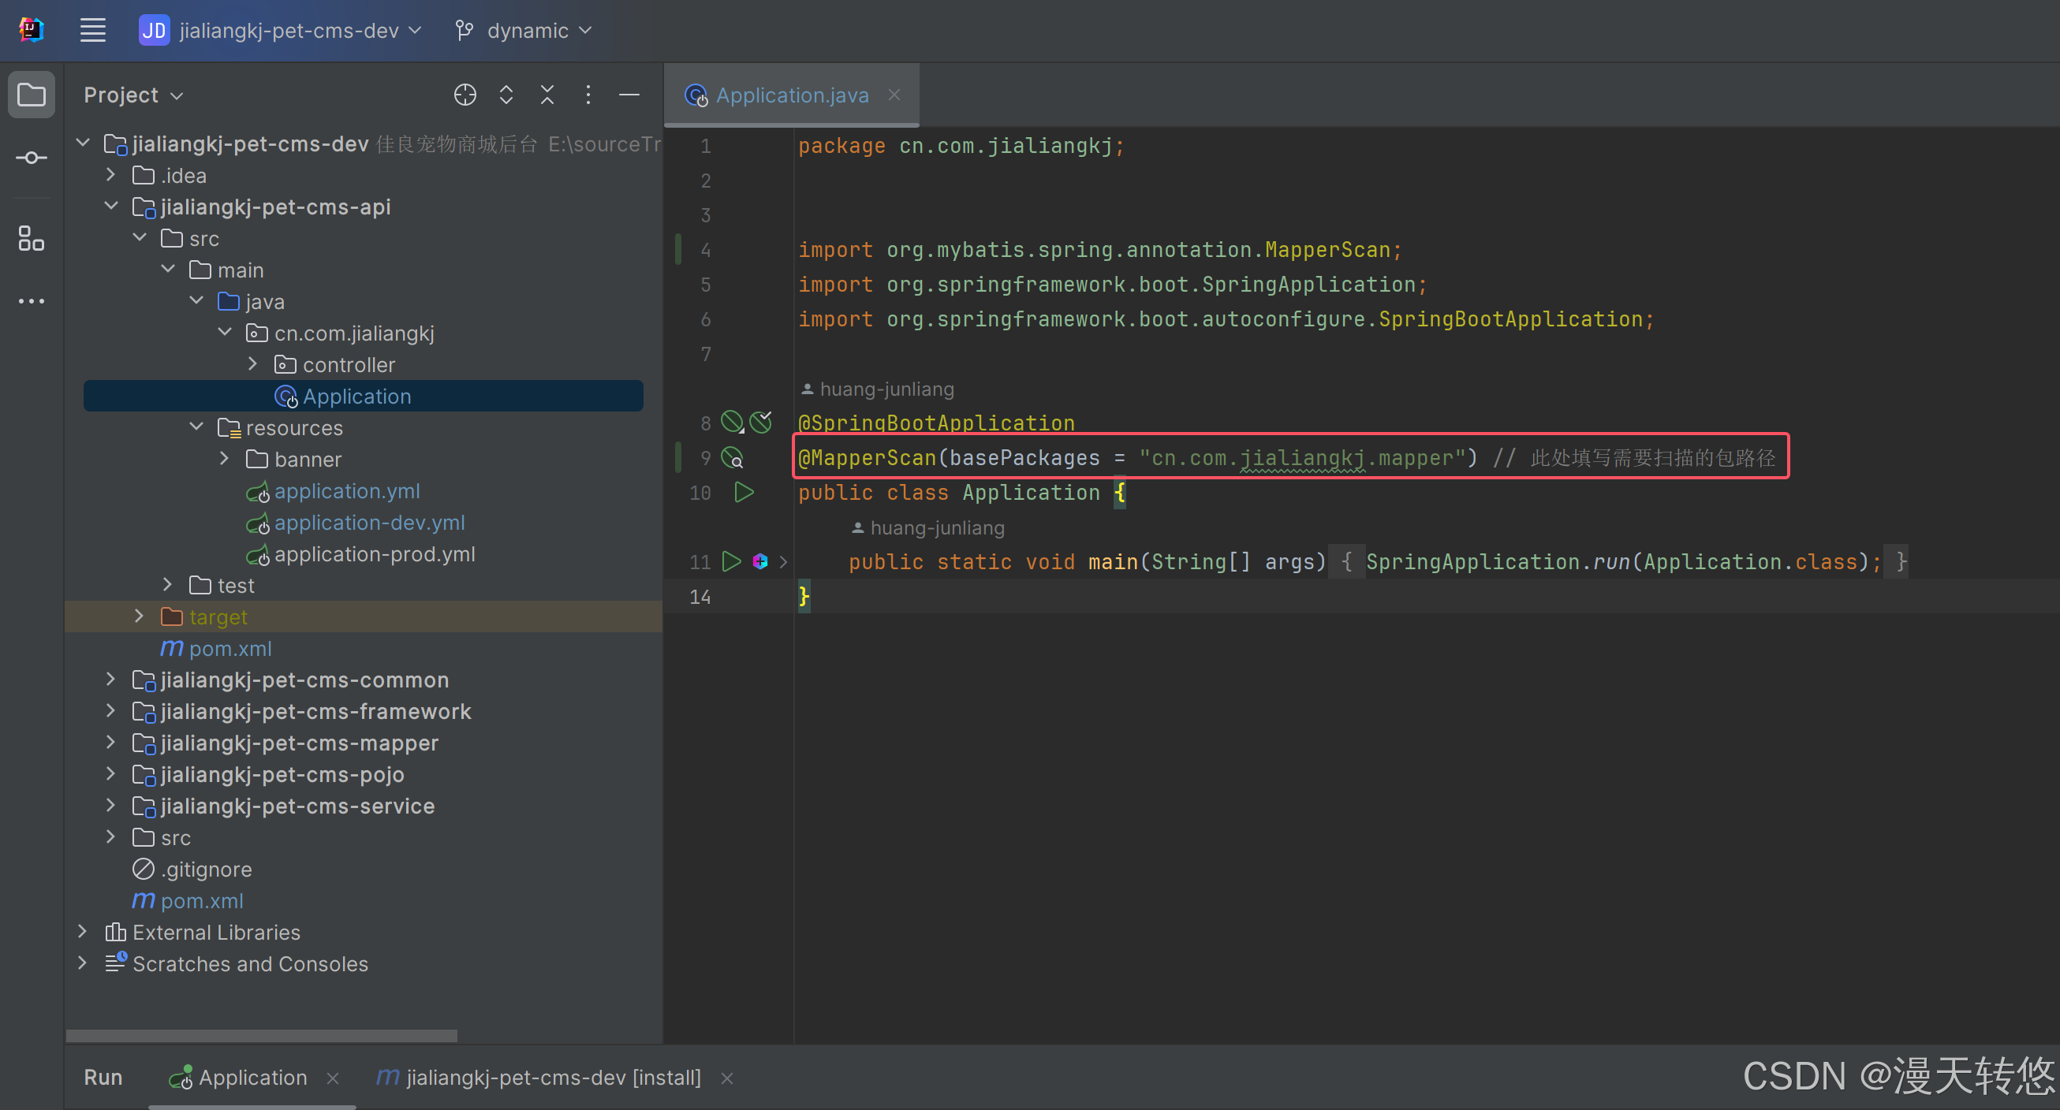
Task: Open the Structure tool window icon
Action: pyautogui.click(x=32, y=238)
